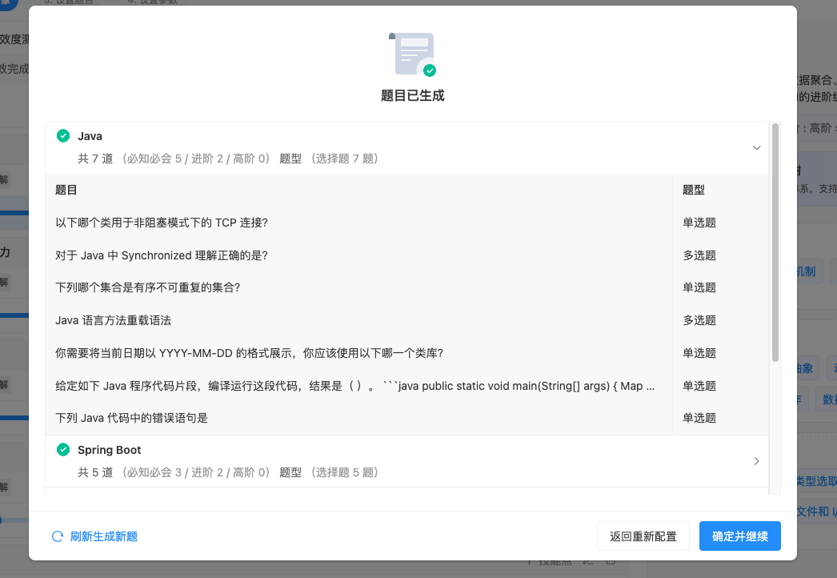Viewport: 837px width, 578px height.
Task: Click the 题目 column header
Action: pos(66,191)
